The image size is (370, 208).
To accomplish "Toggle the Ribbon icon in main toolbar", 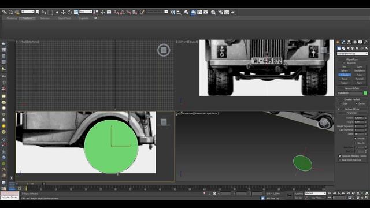I will [193, 12].
